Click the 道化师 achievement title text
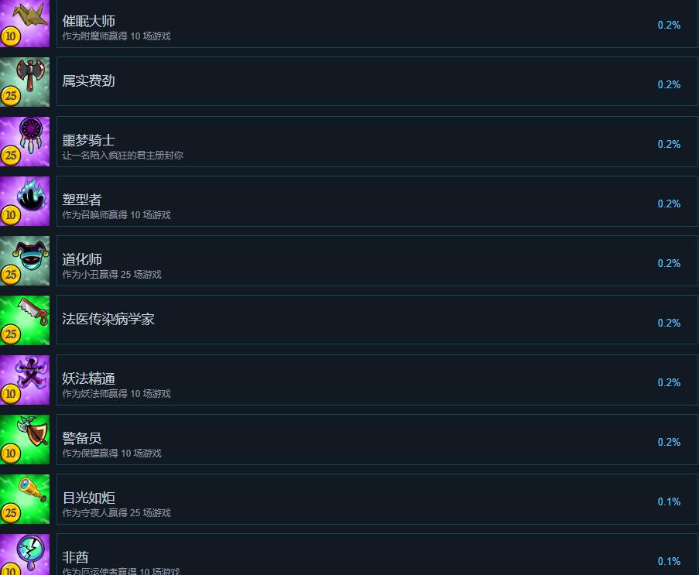Screen dimensions: 699x575 [x=82, y=259]
